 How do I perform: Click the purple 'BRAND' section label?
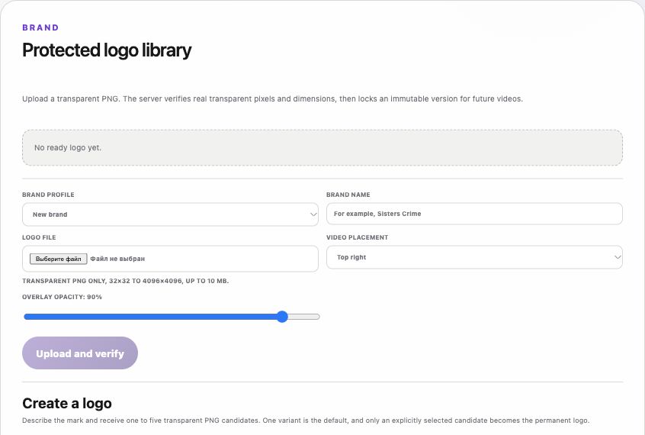click(40, 27)
